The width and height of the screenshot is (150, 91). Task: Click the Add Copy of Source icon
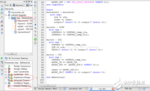tap(2, 13)
